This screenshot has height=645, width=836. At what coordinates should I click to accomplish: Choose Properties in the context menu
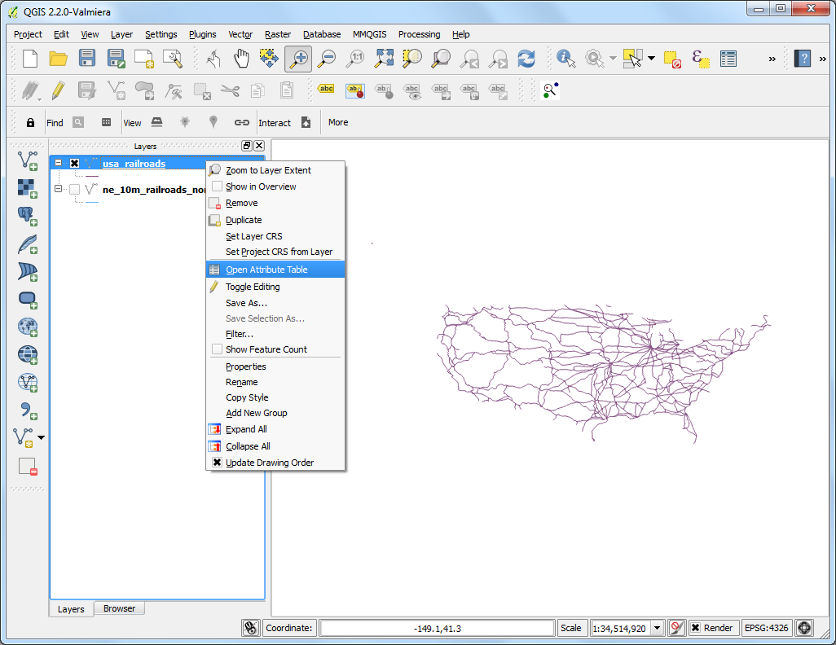[275, 366]
